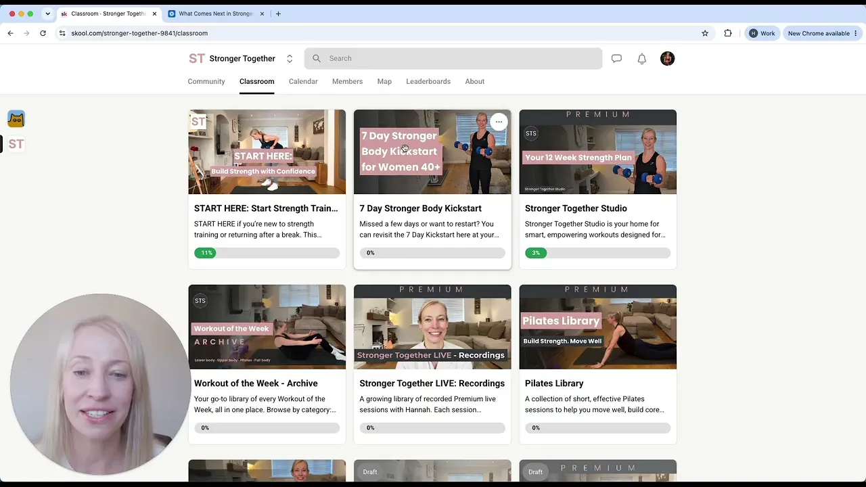Click the 11% progress bar on START HERE
This screenshot has height=487, width=866.
pos(267,253)
